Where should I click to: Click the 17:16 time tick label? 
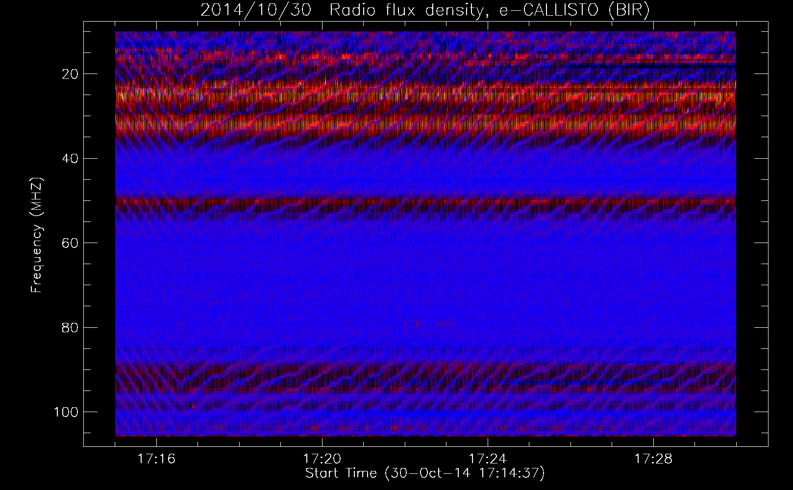(x=157, y=459)
